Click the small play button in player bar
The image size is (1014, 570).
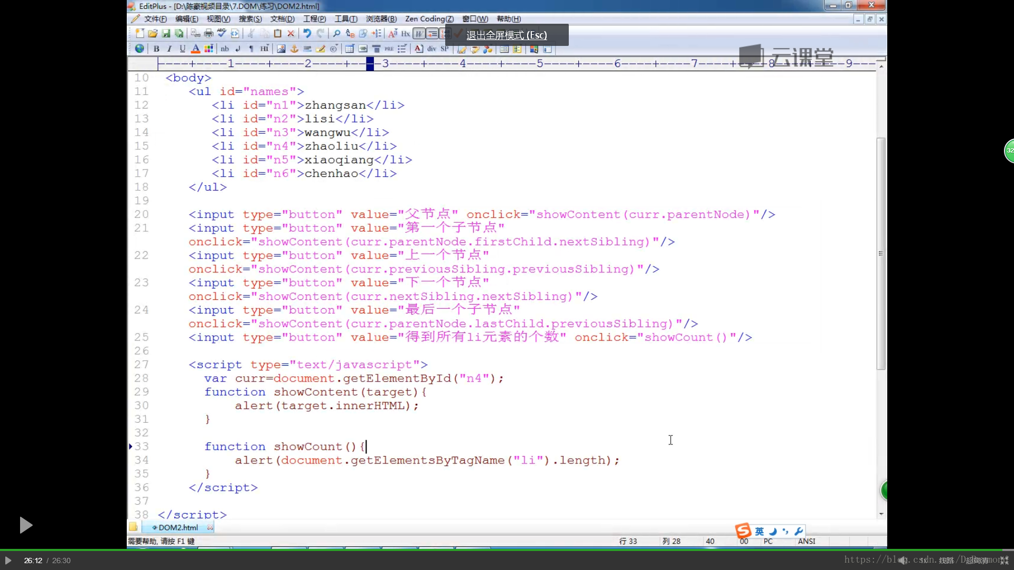[x=8, y=560]
